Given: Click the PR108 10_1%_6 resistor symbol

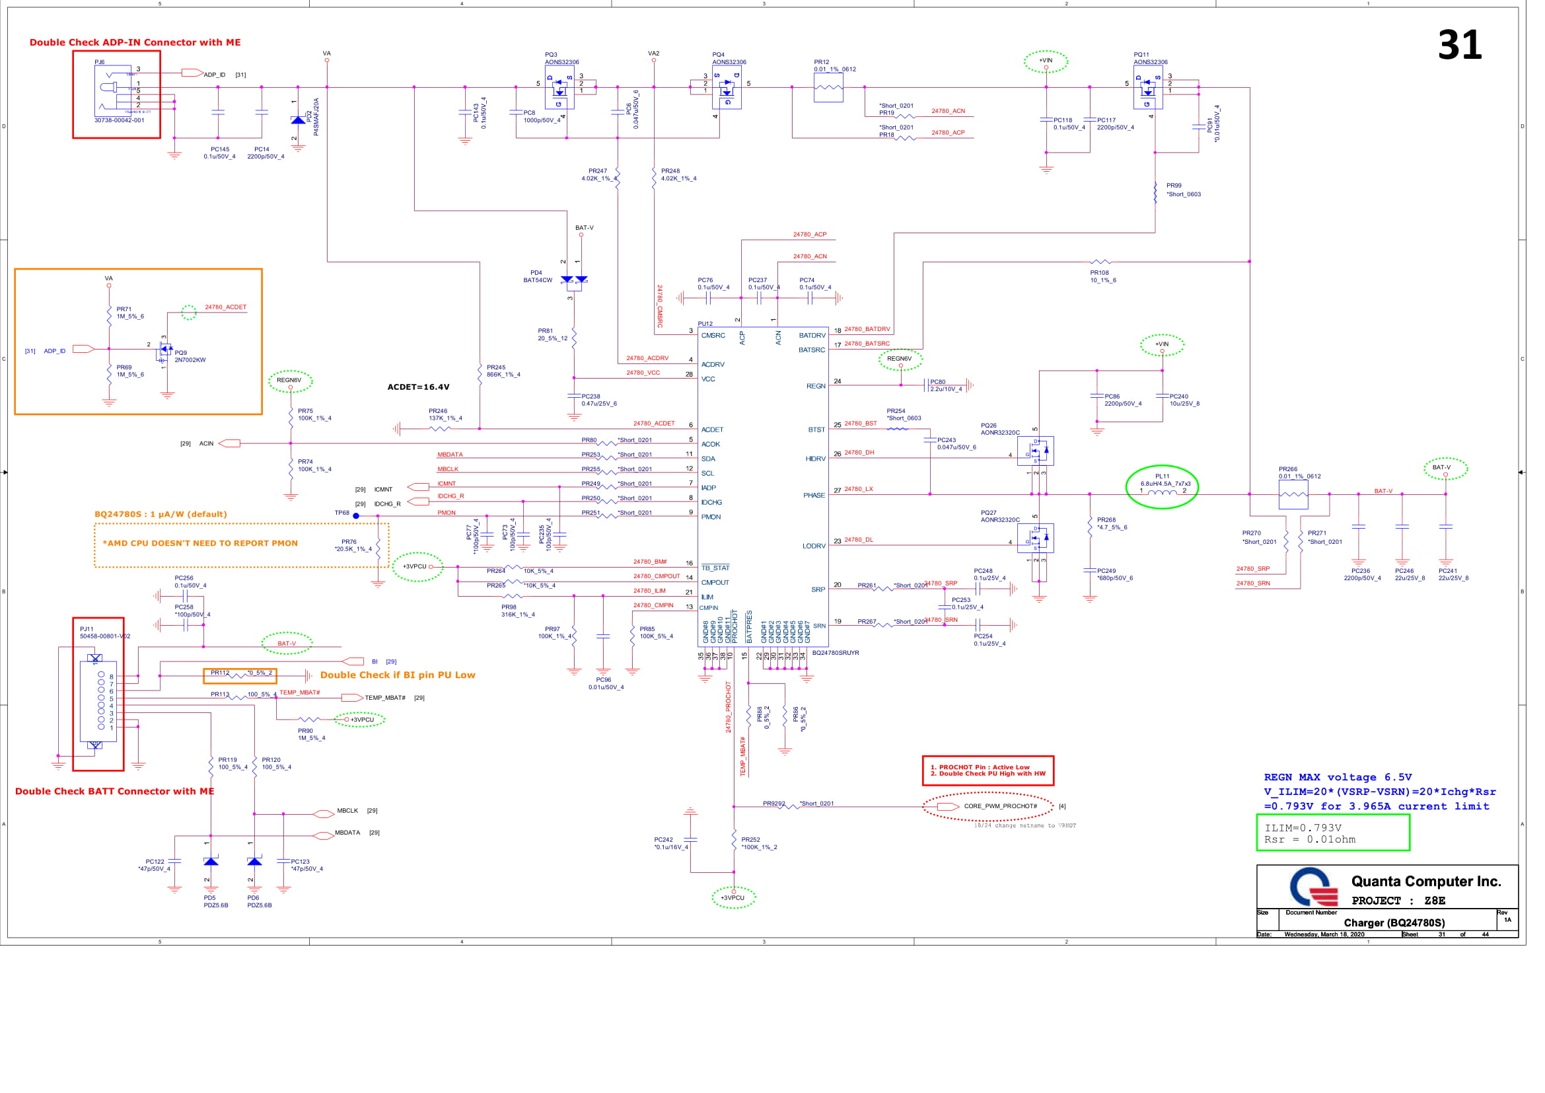Looking at the screenshot, I should 1100,262.
